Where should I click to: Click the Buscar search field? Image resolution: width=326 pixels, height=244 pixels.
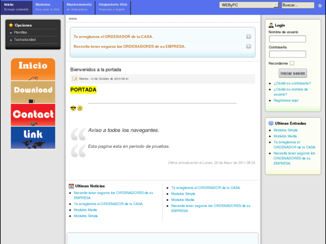tap(298, 5)
